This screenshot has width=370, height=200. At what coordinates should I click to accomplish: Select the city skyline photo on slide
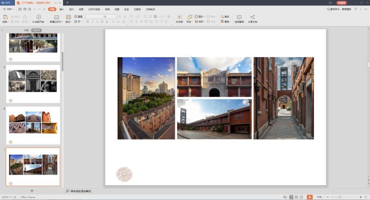tap(146, 98)
